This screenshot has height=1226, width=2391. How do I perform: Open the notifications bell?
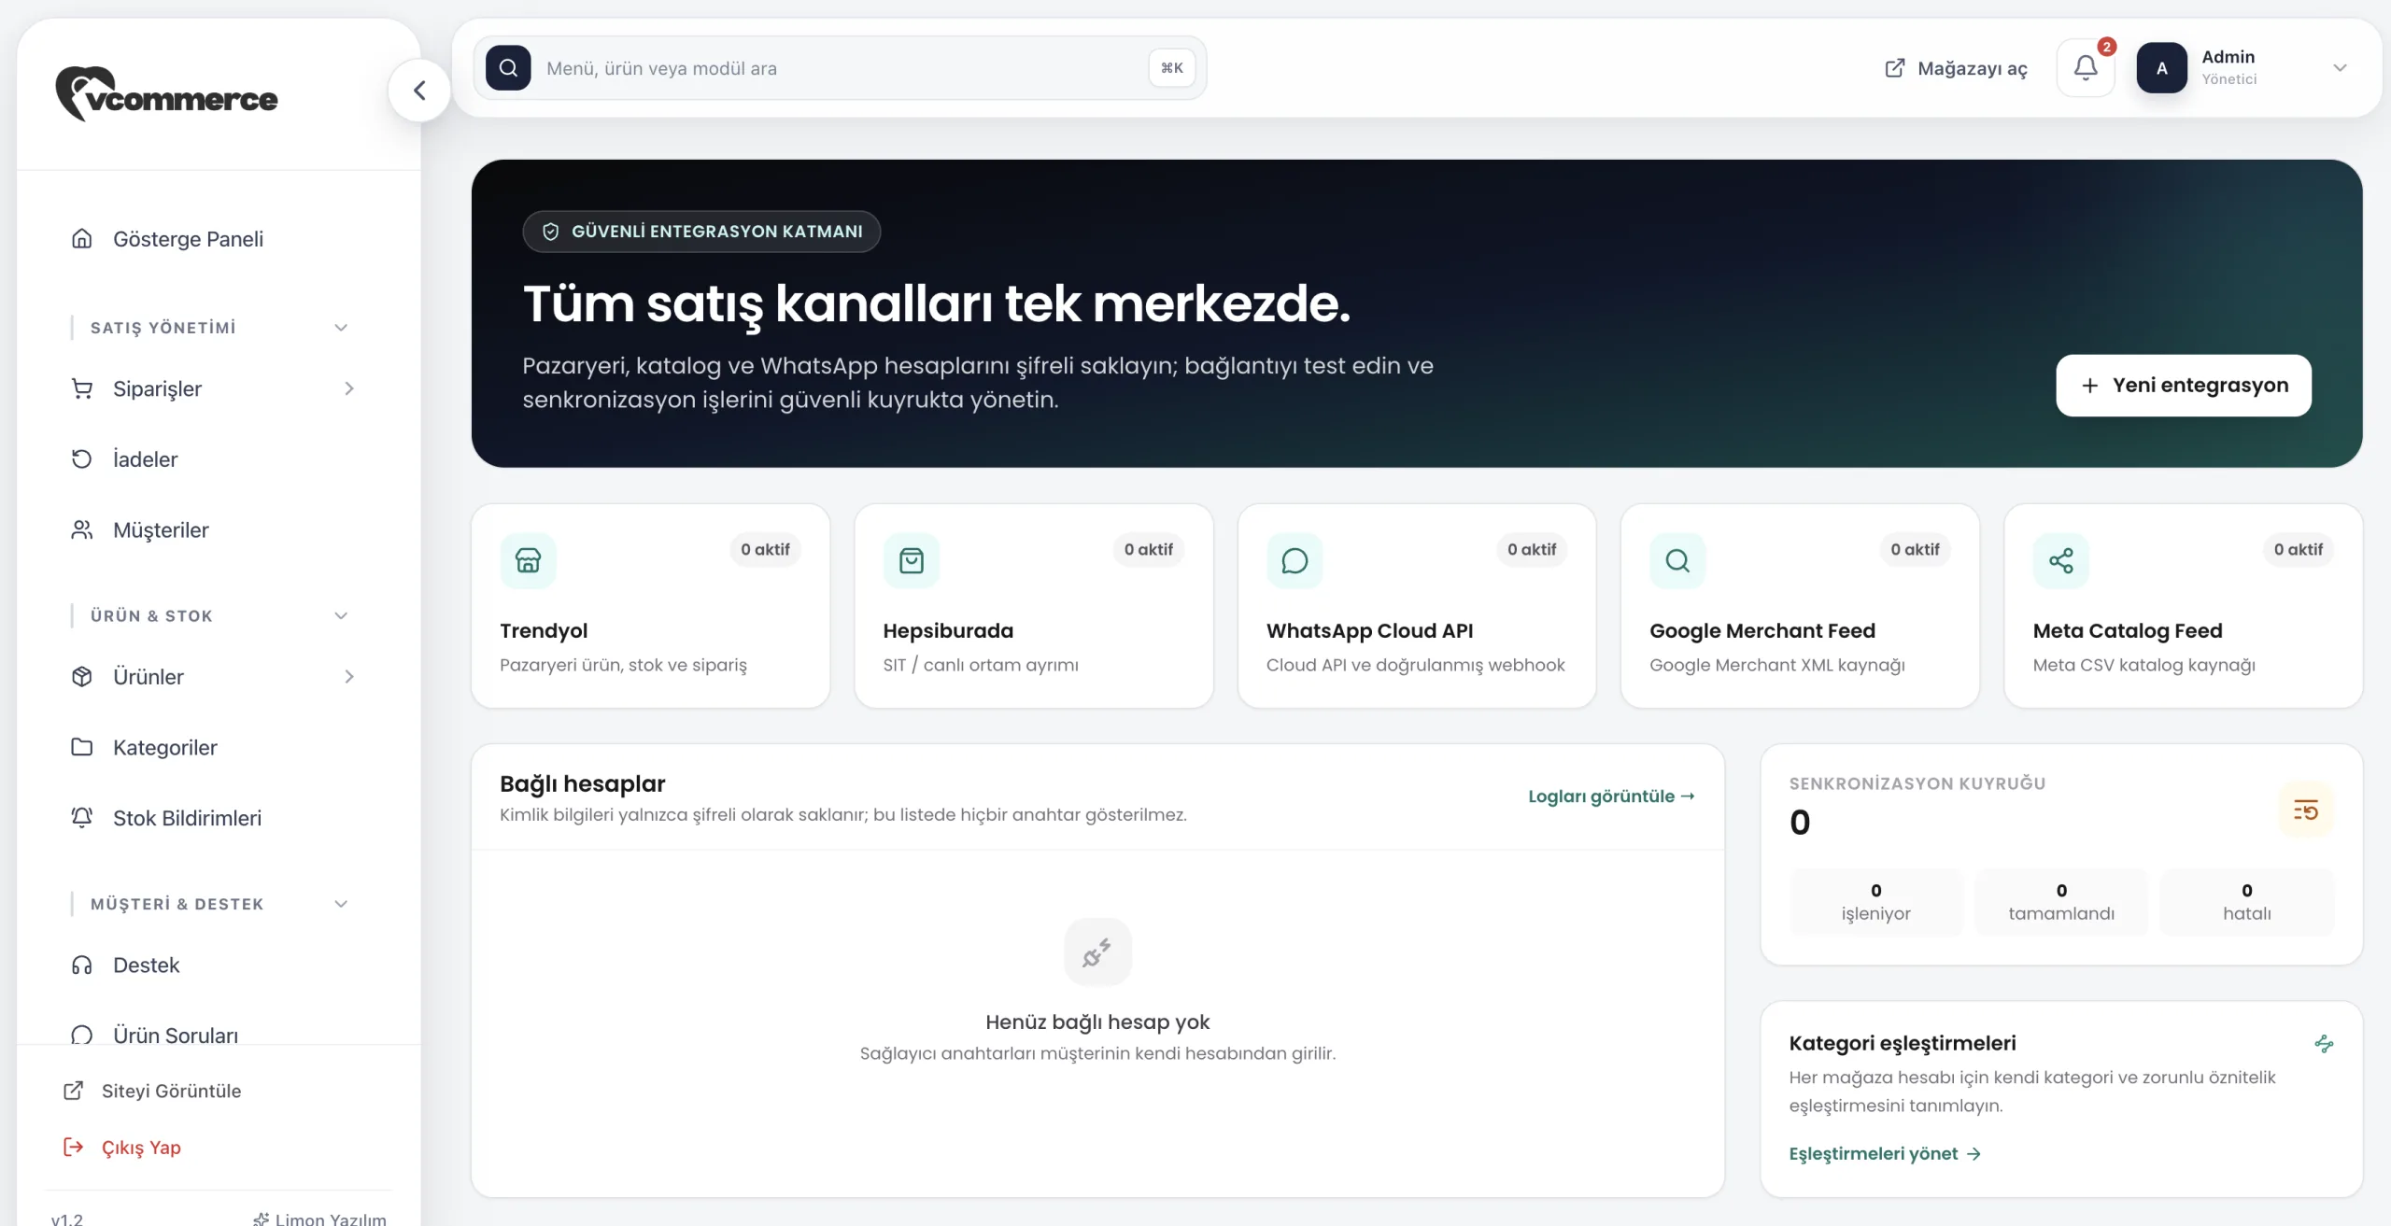[2086, 67]
